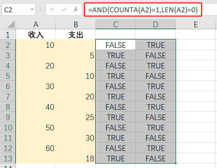The width and height of the screenshot is (217, 168).
Task: Click into the formula bar text
Action: pyautogui.click(x=143, y=10)
